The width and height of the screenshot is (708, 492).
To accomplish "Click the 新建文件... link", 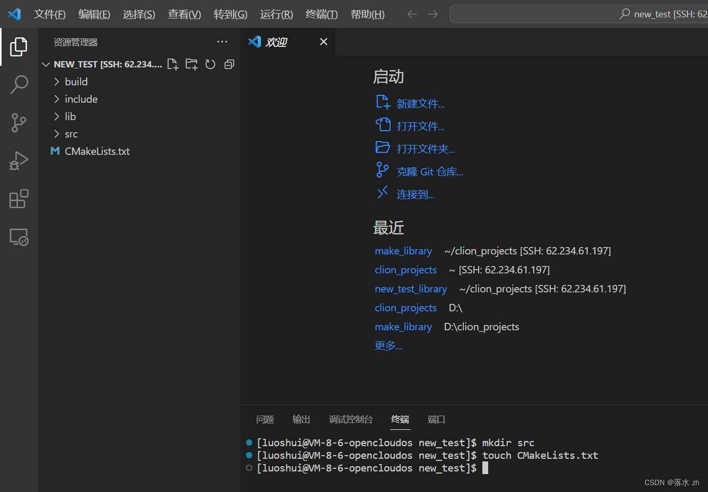I will click(x=421, y=104).
